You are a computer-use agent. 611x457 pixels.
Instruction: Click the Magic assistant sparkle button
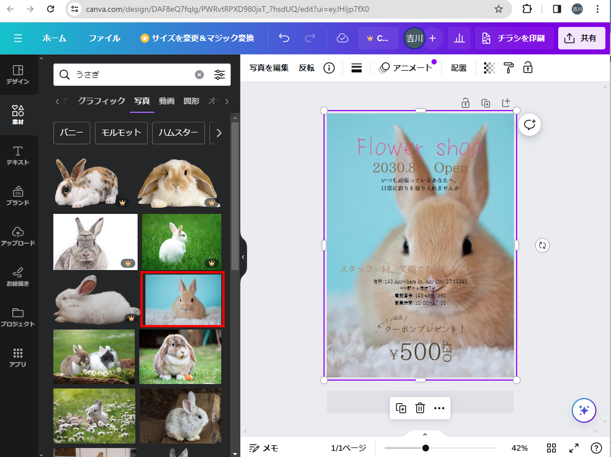coord(583,410)
